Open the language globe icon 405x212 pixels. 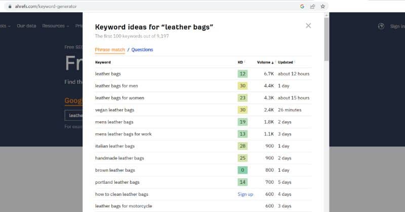pos(381,26)
